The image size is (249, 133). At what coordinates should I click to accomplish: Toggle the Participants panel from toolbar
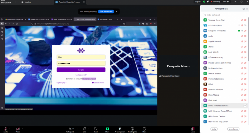point(70,129)
